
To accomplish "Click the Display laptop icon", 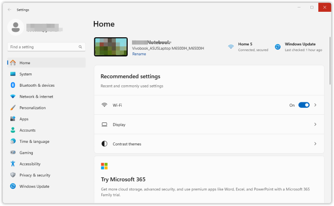I will tap(105, 125).
